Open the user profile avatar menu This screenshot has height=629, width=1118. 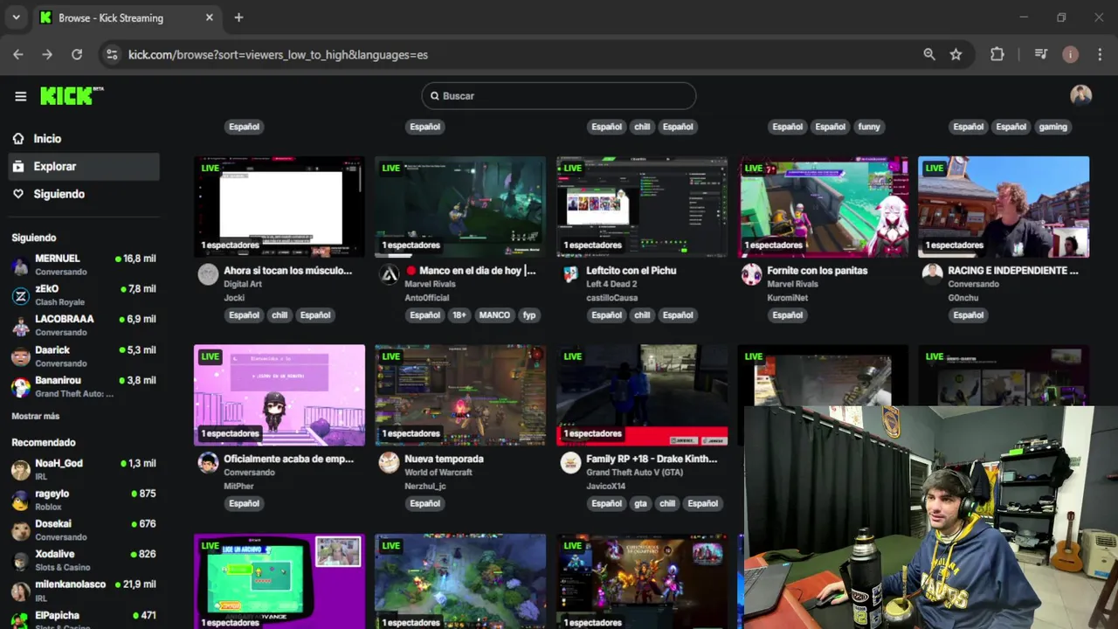point(1081,95)
